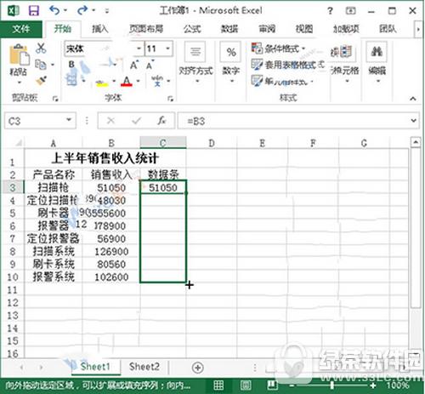Click the Find binoculars editing icon
The width and height of the screenshot is (425, 394).
(377, 52)
